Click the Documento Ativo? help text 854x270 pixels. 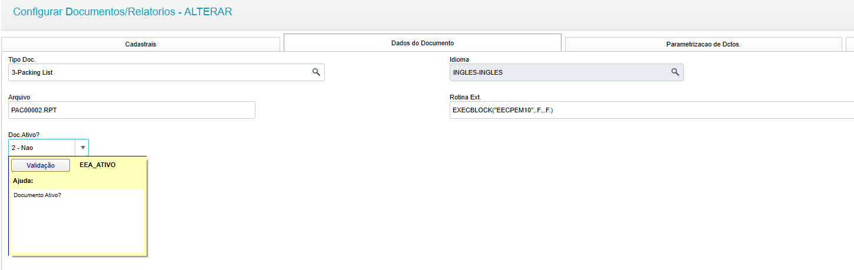coord(38,195)
